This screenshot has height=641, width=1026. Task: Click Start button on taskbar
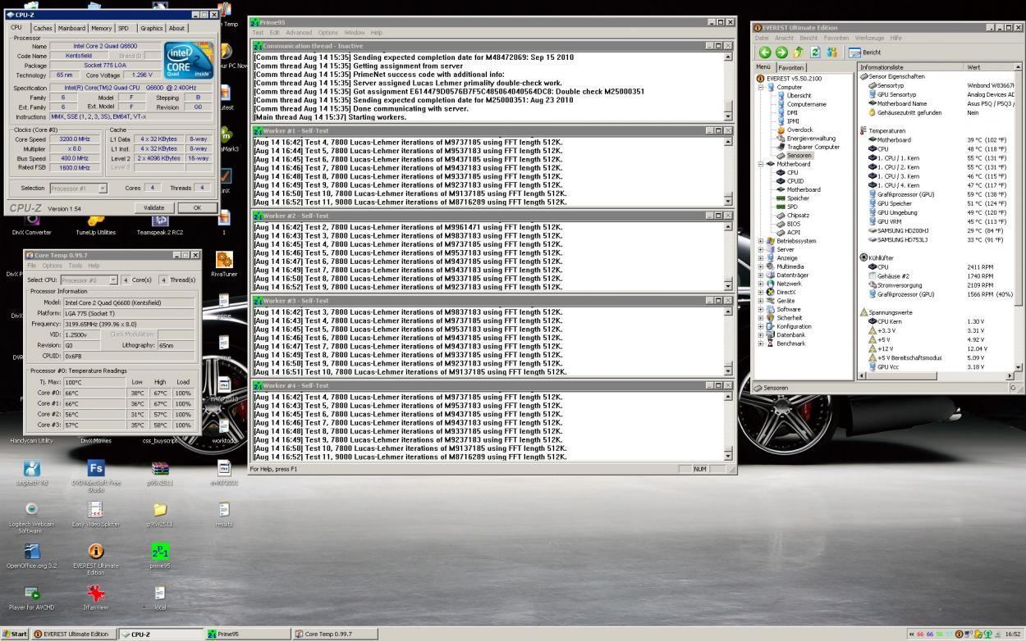15,634
